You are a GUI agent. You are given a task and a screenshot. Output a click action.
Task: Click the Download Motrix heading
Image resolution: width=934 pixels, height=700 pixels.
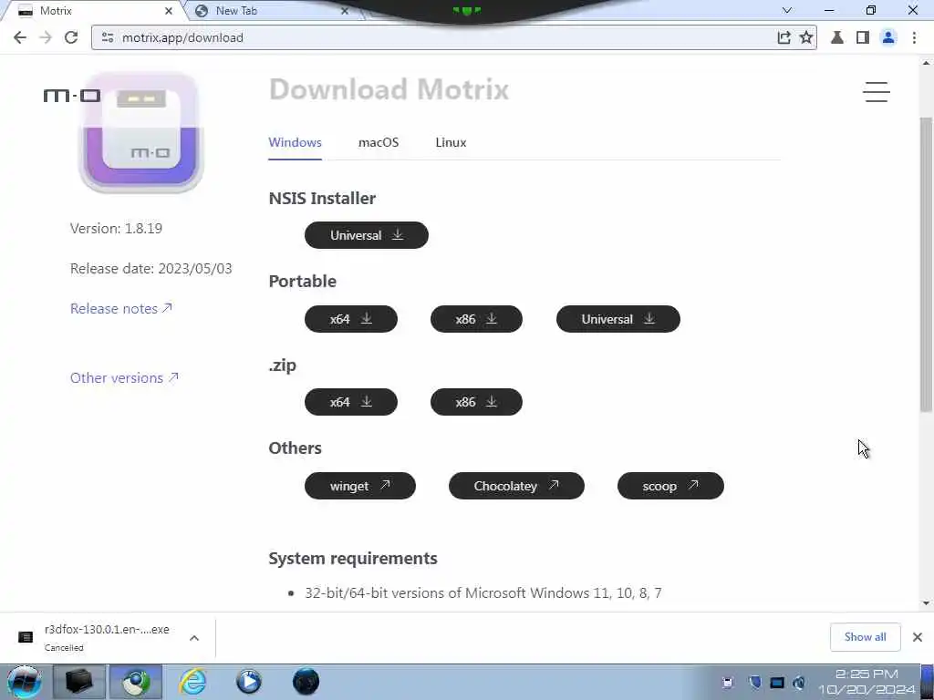(389, 89)
